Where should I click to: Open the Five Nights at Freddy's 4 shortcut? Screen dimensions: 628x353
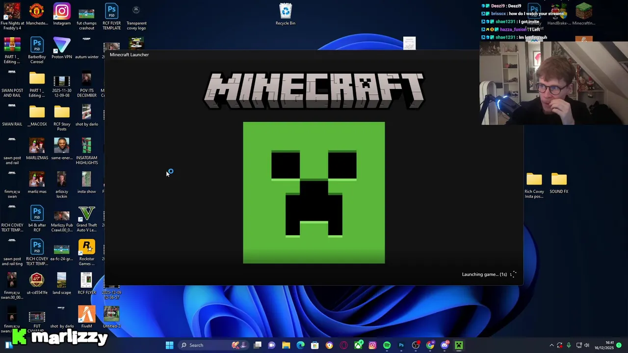pos(12,16)
